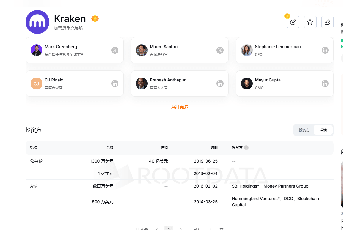
Task: Click the 金额 column header
Action: (110, 148)
